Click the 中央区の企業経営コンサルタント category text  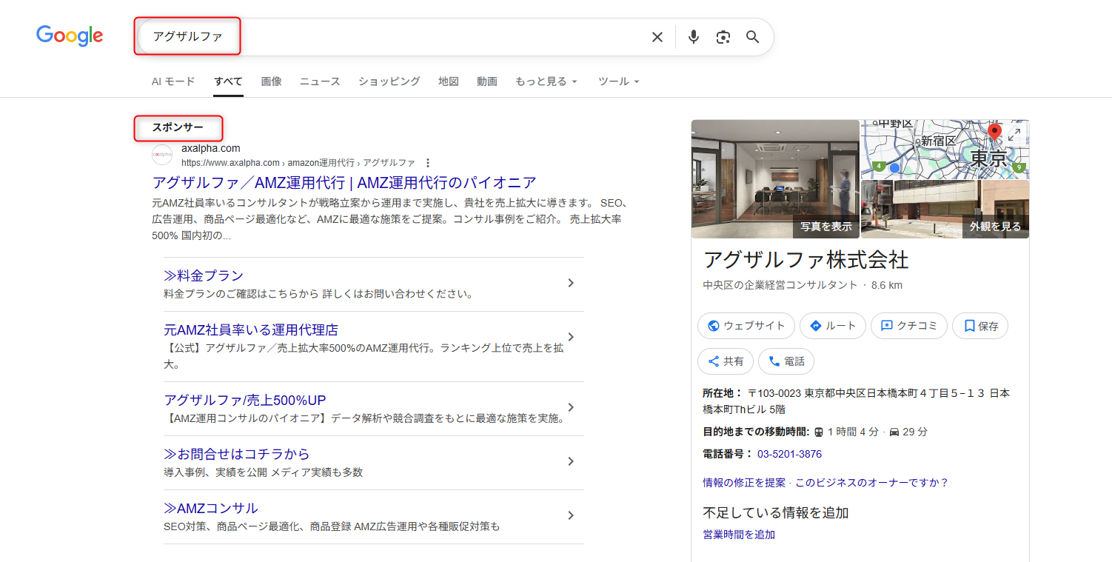(x=780, y=285)
